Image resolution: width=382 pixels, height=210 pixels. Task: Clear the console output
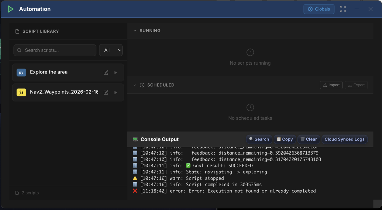pyautogui.click(x=308, y=139)
